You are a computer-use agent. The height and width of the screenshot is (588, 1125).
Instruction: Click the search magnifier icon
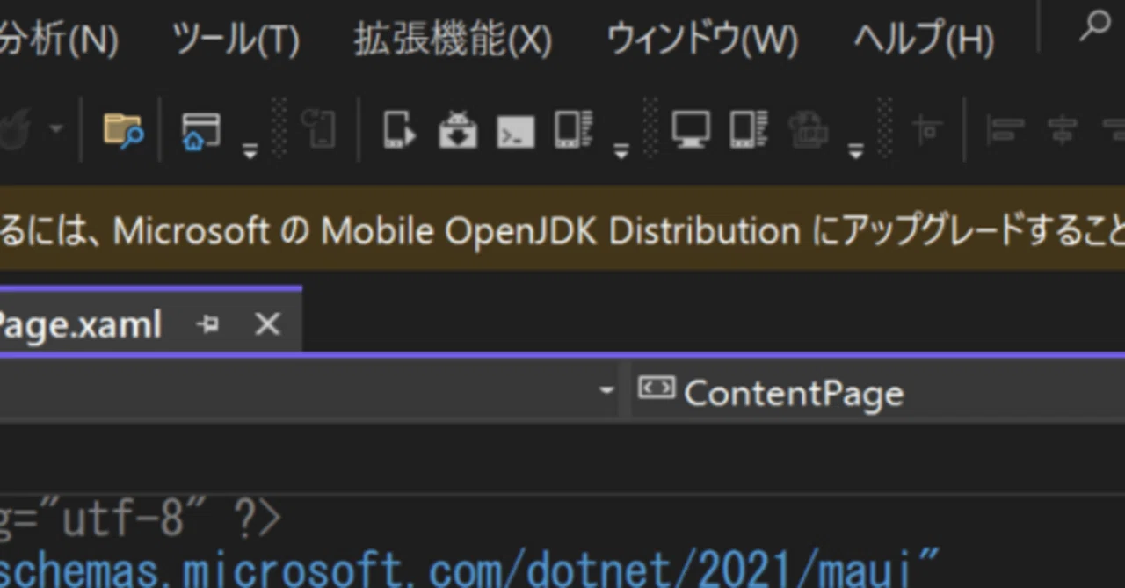point(1095,25)
